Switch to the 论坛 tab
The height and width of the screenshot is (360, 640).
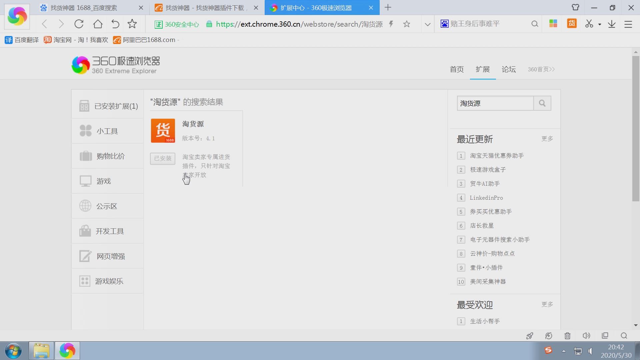(508, 69)
